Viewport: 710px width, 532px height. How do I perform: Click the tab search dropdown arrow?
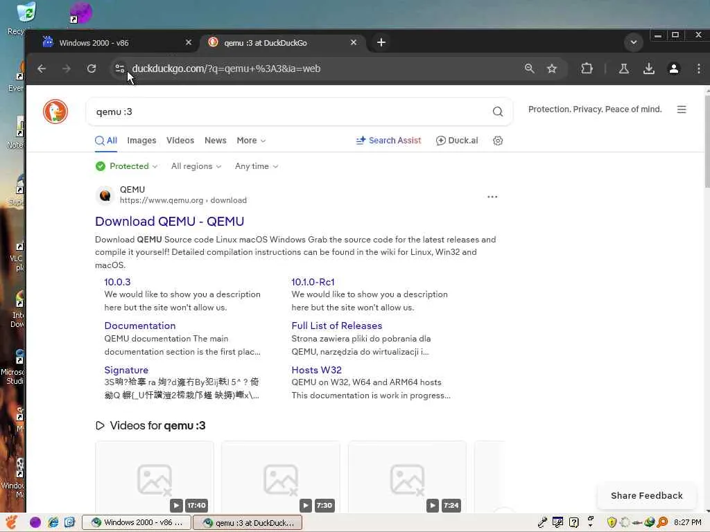click(634, 42)
